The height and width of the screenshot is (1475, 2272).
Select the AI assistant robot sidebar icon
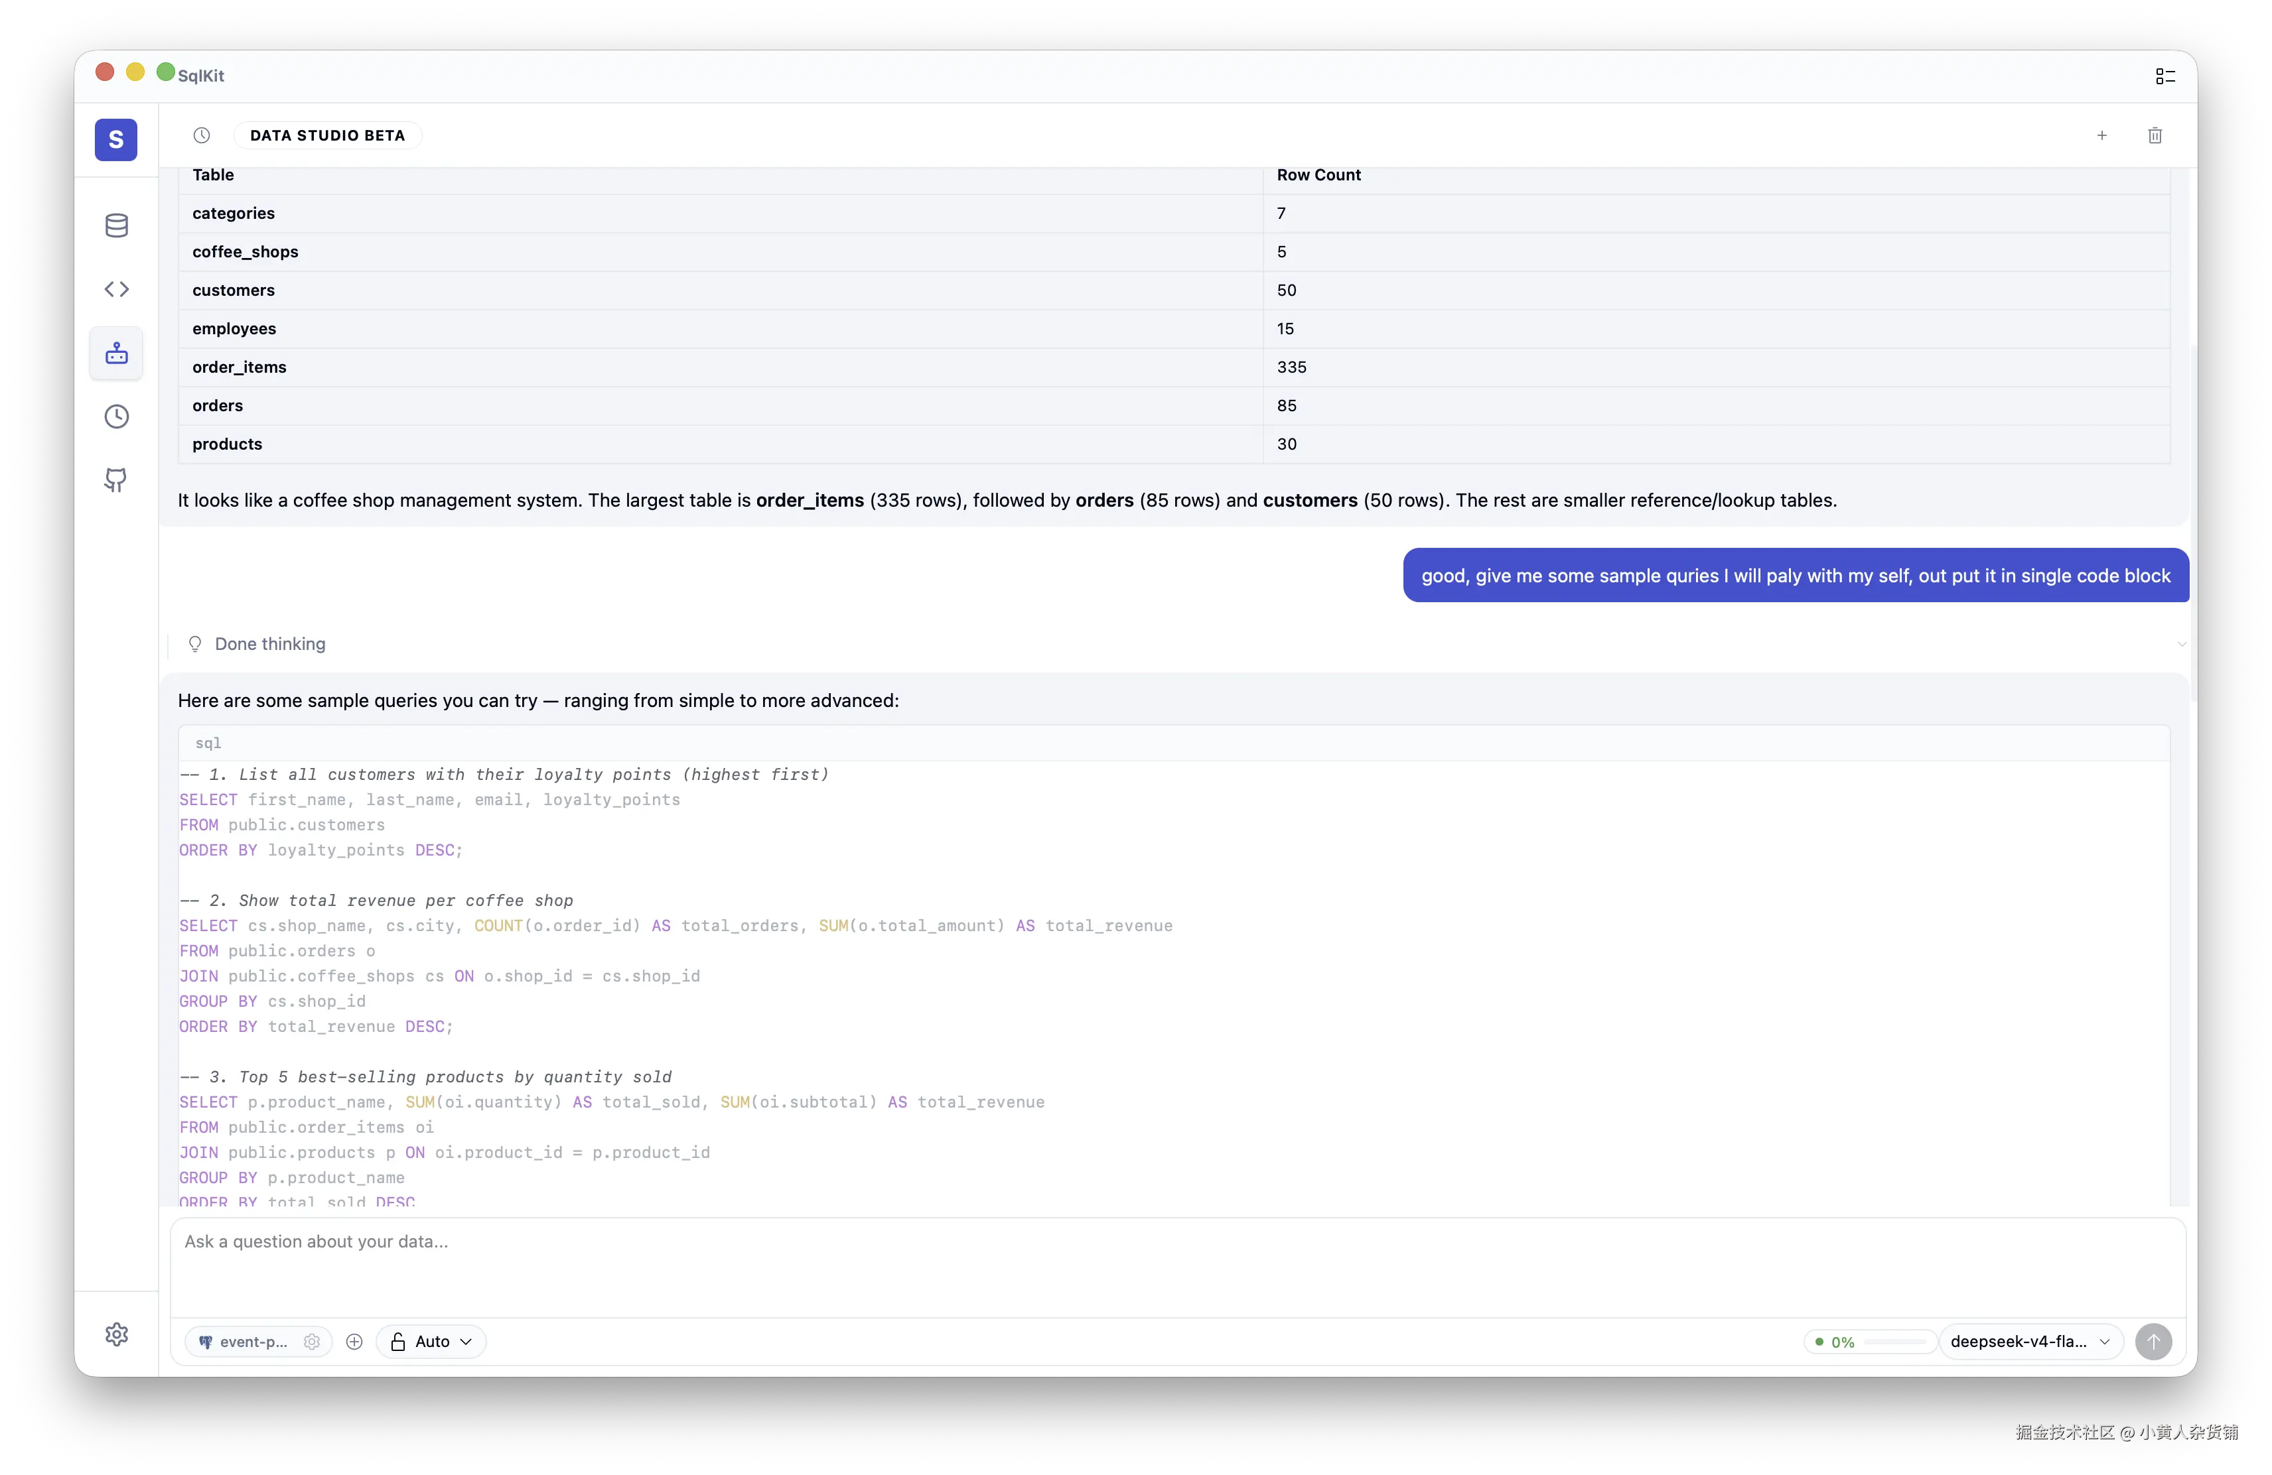coord(117,353)
